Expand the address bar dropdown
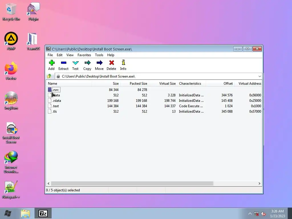Image resolution: width=292 pixels, height=219 pixels. pos(259,76)
